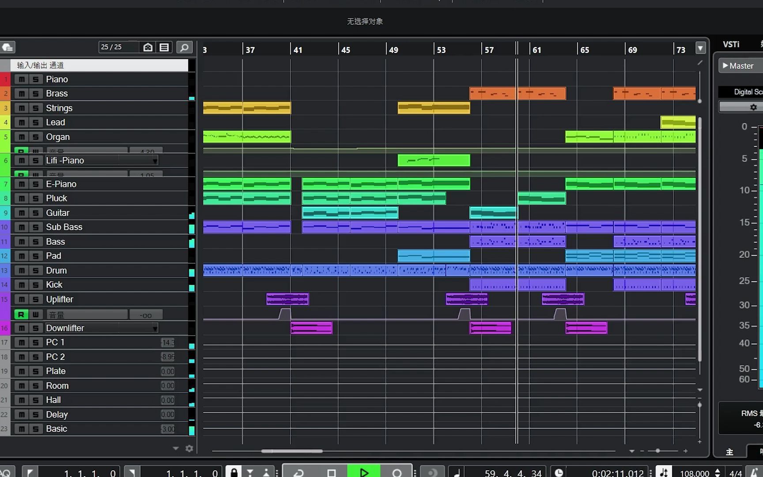Toggle the punch lock padlock icon
The height and width of the screenshot is (477, 763).
tap(234, 472)
